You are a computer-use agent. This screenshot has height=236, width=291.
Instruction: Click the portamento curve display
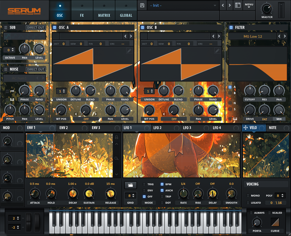point(275,222)
